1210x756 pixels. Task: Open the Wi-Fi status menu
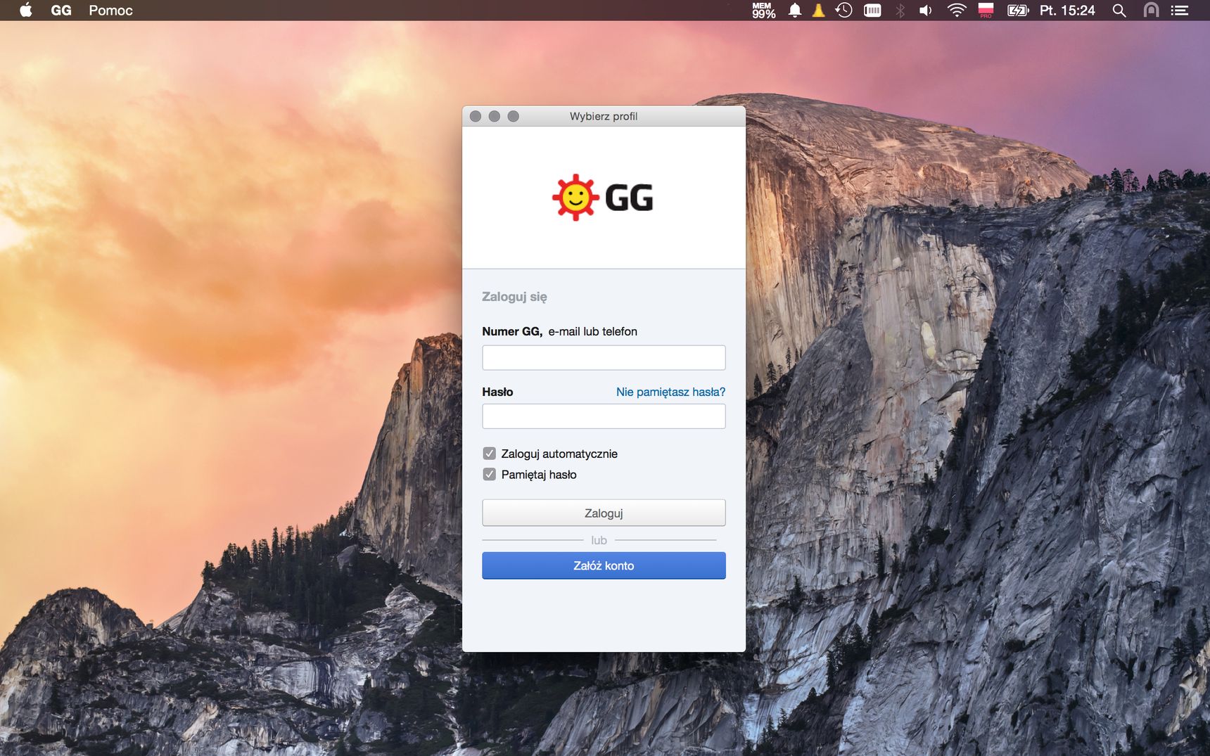click(x=957, y=10)
